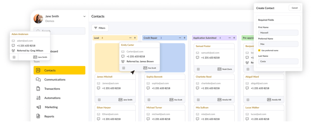314x123 pixels.
Task: Click Noah Davis assignee on Samuel Foster card
Action: 225,69
